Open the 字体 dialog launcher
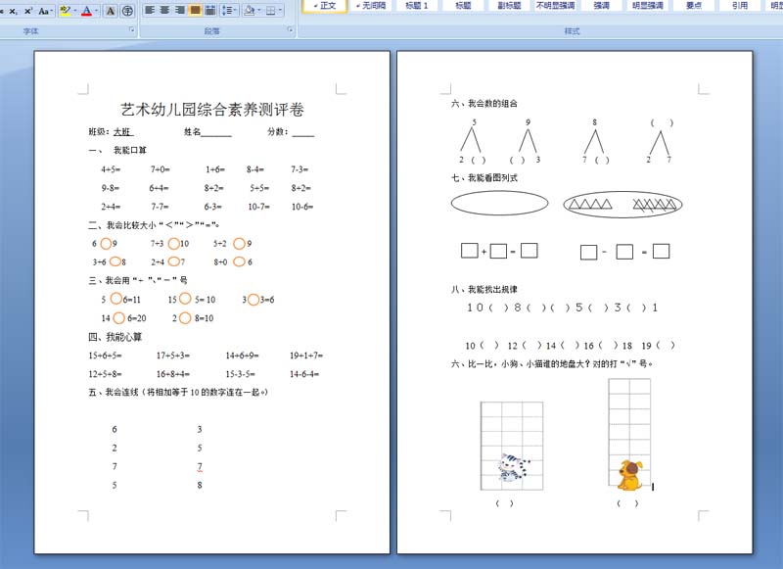The image size is (783, 569). pyautogui.click(x=132, y=30)
